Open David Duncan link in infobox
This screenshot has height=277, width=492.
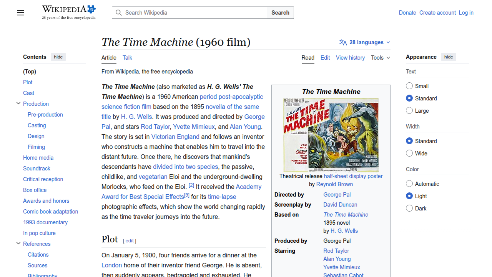tap(340, 205)
